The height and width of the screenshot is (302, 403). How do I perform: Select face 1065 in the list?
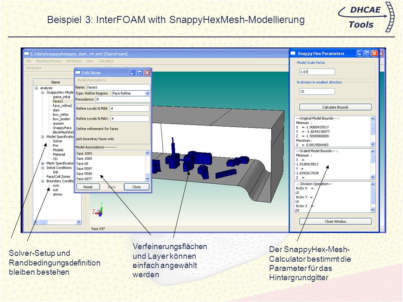click(84, 159)
